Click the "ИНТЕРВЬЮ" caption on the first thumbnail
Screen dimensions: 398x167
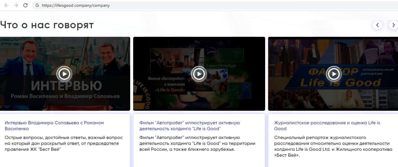(x=66, y=86)
